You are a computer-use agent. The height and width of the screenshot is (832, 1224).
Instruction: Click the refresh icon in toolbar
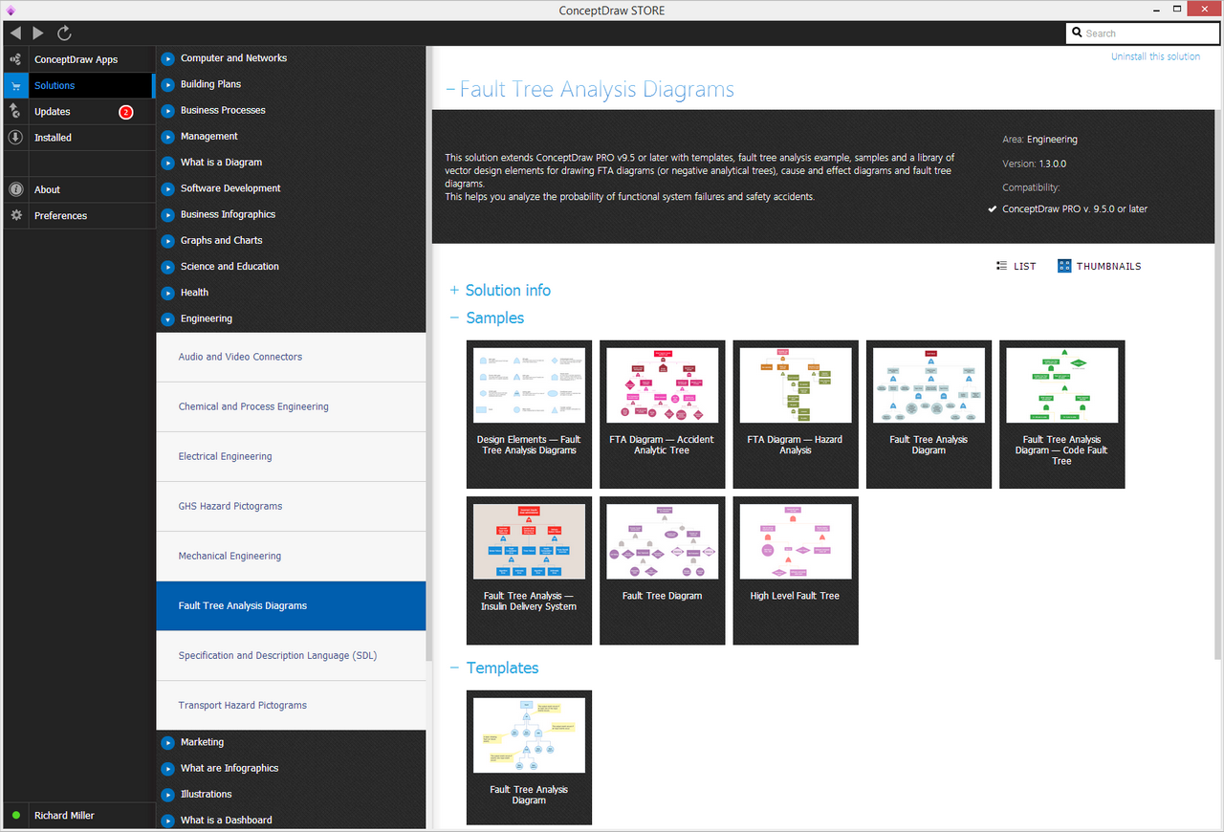(64, 33)
